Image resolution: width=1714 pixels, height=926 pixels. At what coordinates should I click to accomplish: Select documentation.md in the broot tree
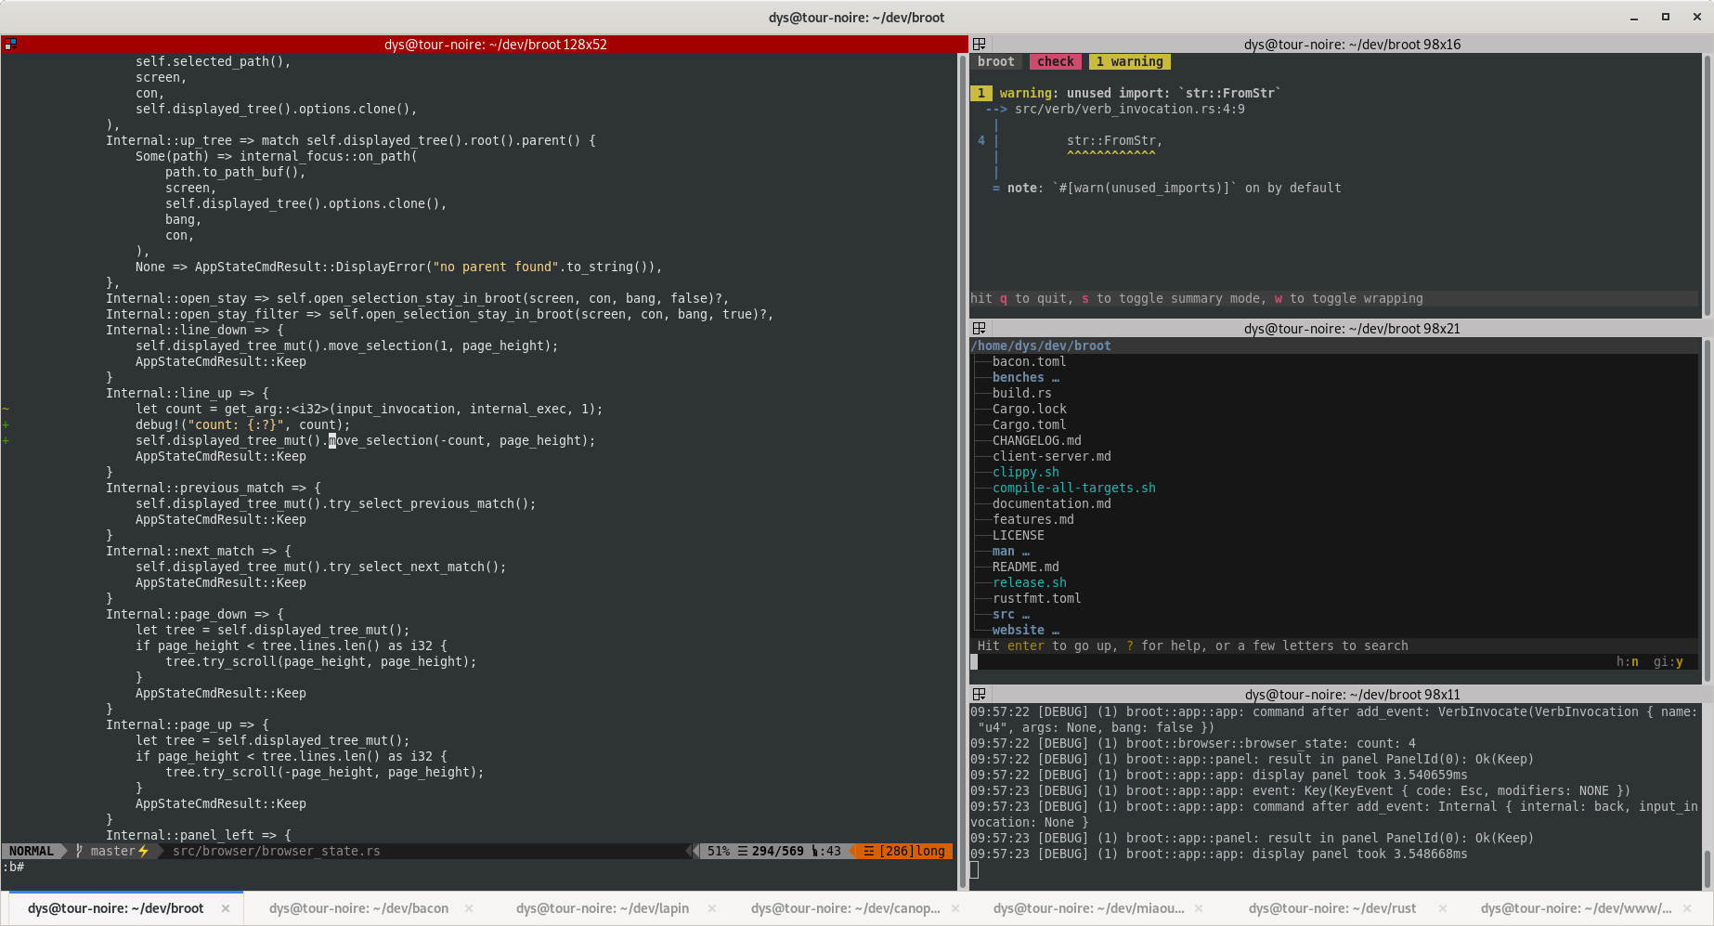[1052, 503]
